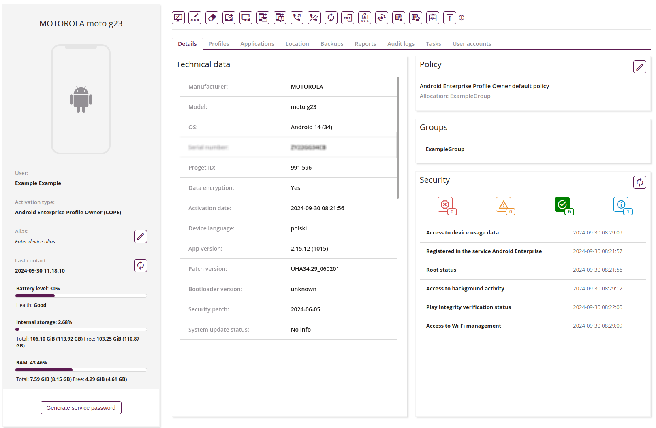Edit the device alias
This screenshot has height=428, width=656.
click(x=141, y=236)
